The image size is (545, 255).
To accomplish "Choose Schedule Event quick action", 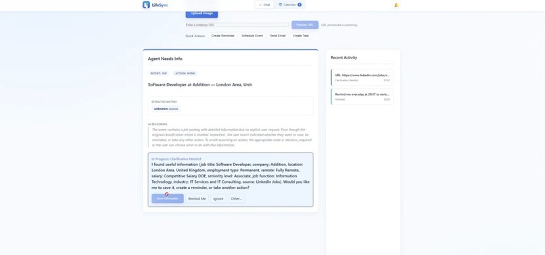I will pyautogui.click(x=252, y=36).
